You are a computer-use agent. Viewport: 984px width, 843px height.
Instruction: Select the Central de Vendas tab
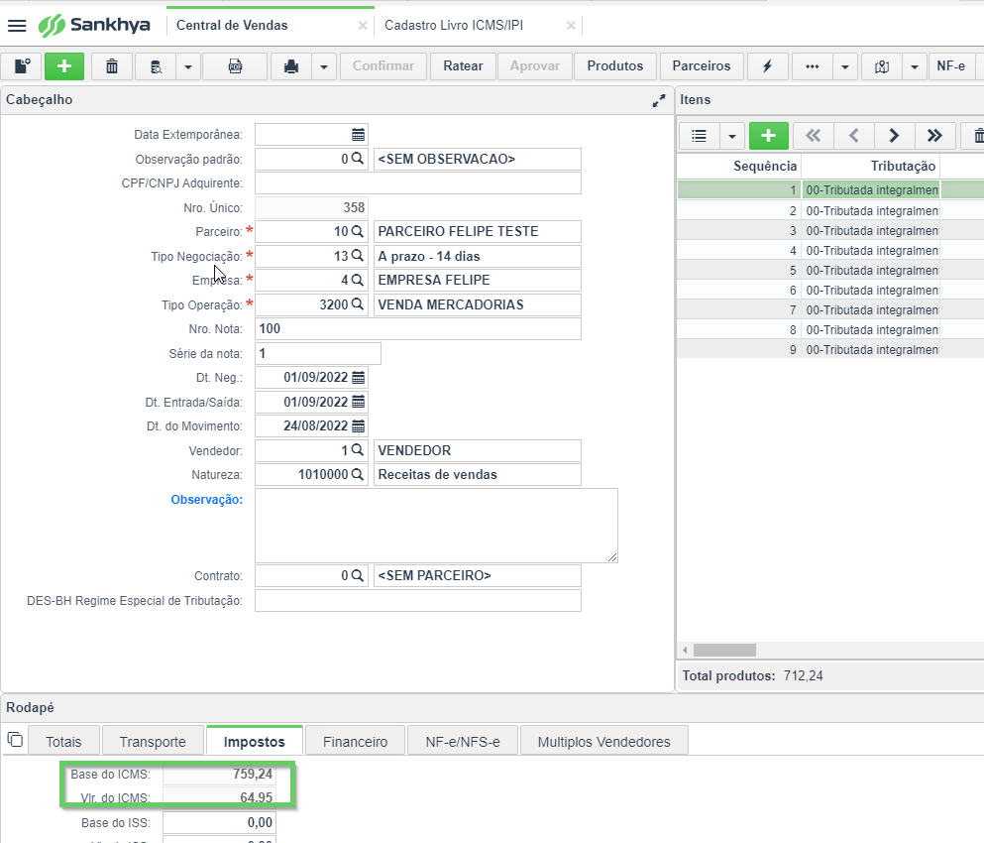[232, 25]
